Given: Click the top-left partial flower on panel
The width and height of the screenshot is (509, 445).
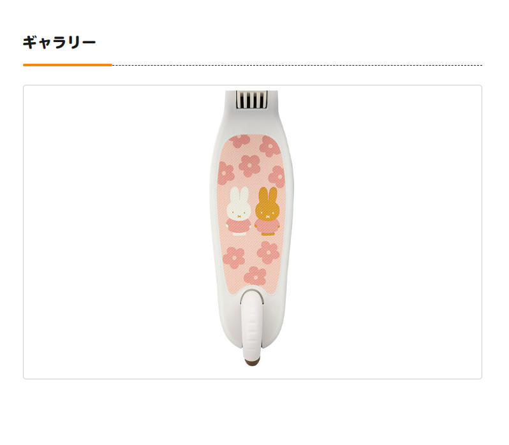Looking at the screenshot, I should coord(240,141).
